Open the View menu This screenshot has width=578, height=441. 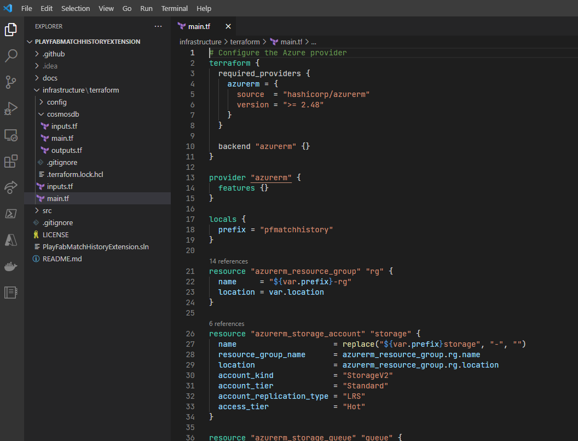coord(106,8)
